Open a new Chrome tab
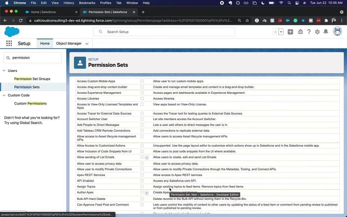The width and height of the screenshot is (347, 217). (143, 12)
